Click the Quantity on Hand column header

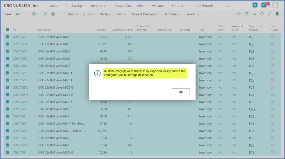click(122, 30)
